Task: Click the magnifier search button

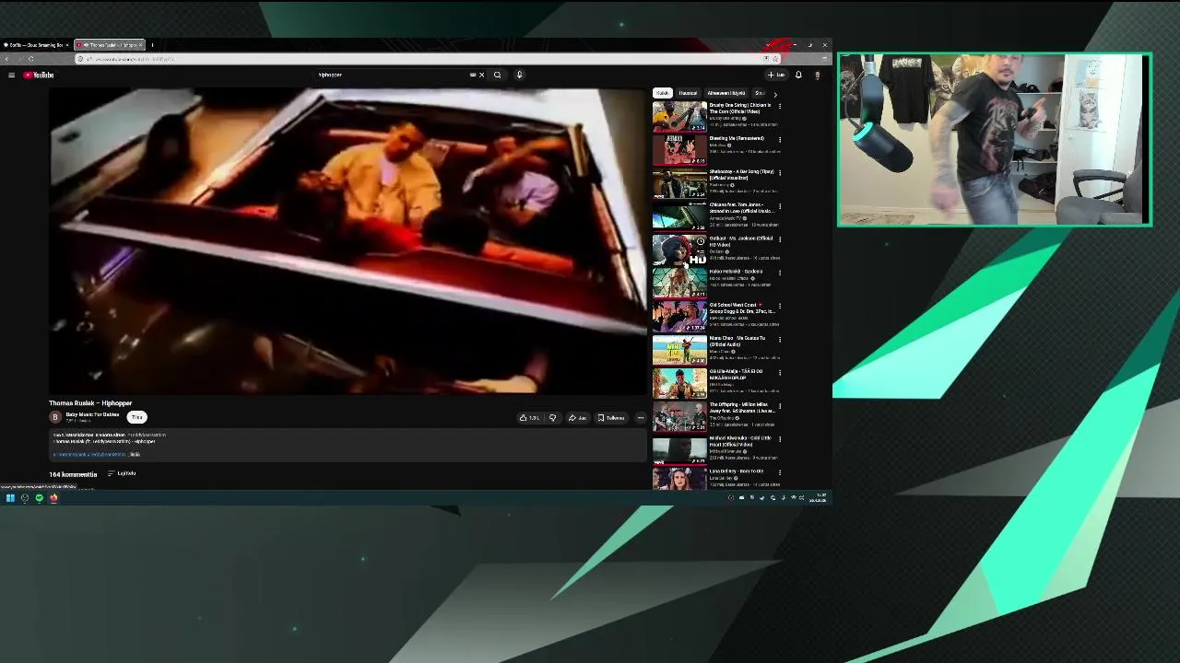Action: (x=497, y=75)
